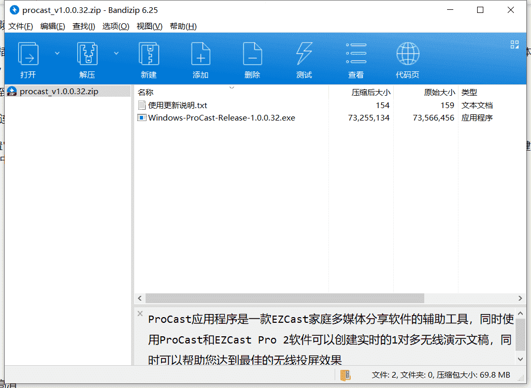Image resolution: width=531 pixels, height=388 pixels.
Task: Click the archive icon in the status bar
Action: click(345, 375)
